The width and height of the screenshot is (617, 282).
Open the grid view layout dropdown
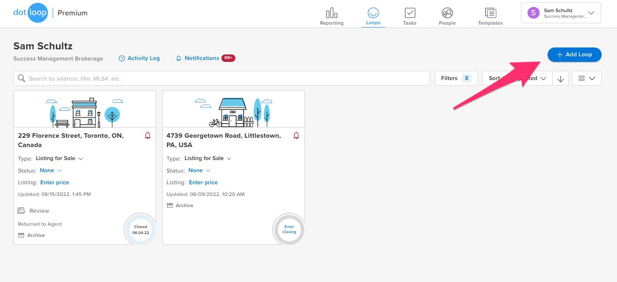586,79
